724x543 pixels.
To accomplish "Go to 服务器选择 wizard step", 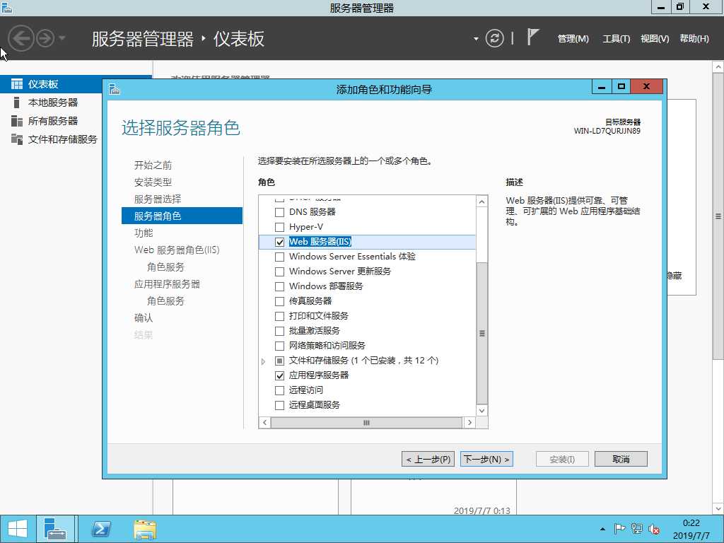I will tap(158, 199).
